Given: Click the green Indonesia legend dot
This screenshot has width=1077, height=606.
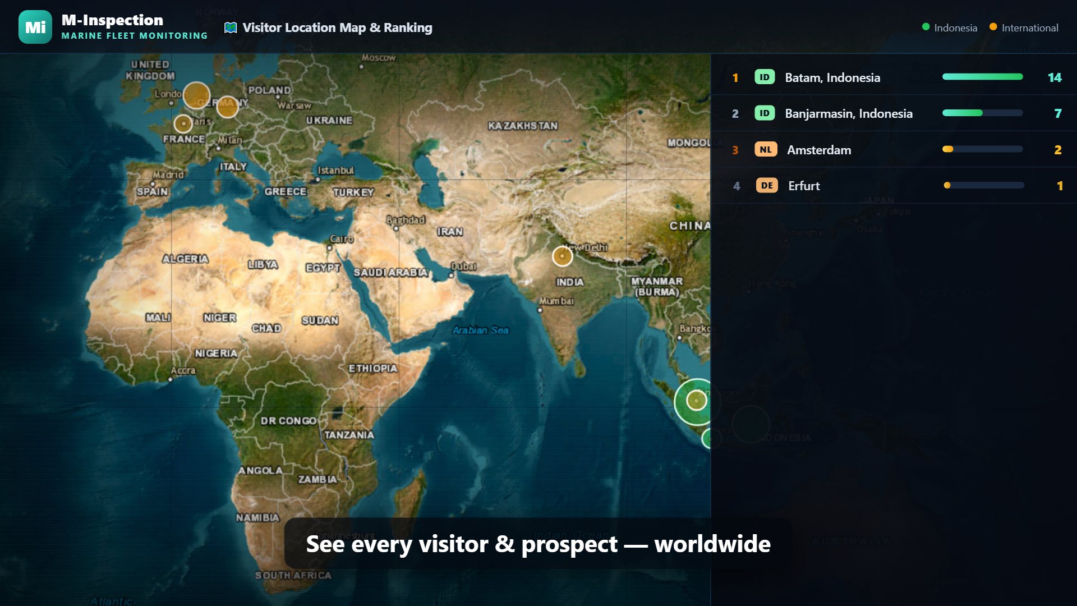Looking at the screenshot, I should point(926,27).
